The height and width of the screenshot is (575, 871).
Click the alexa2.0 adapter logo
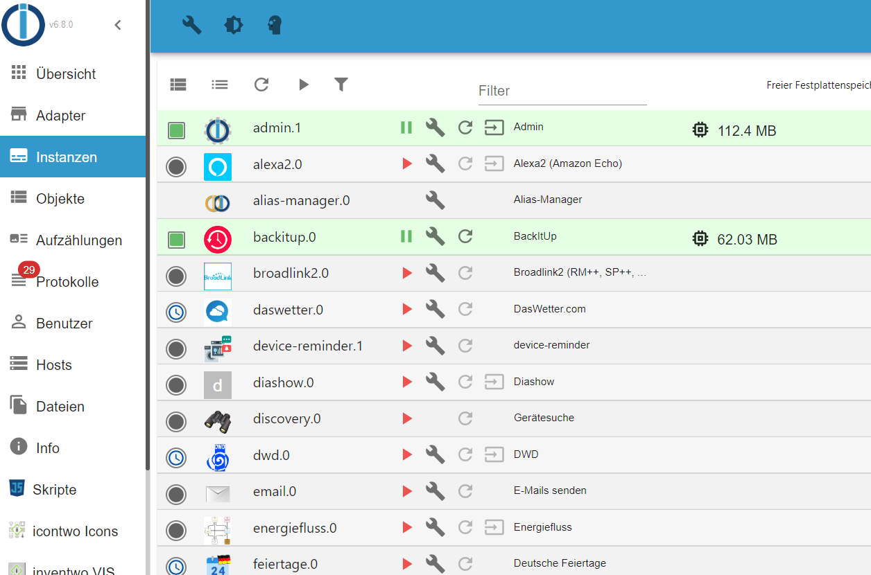pos(218,167)
